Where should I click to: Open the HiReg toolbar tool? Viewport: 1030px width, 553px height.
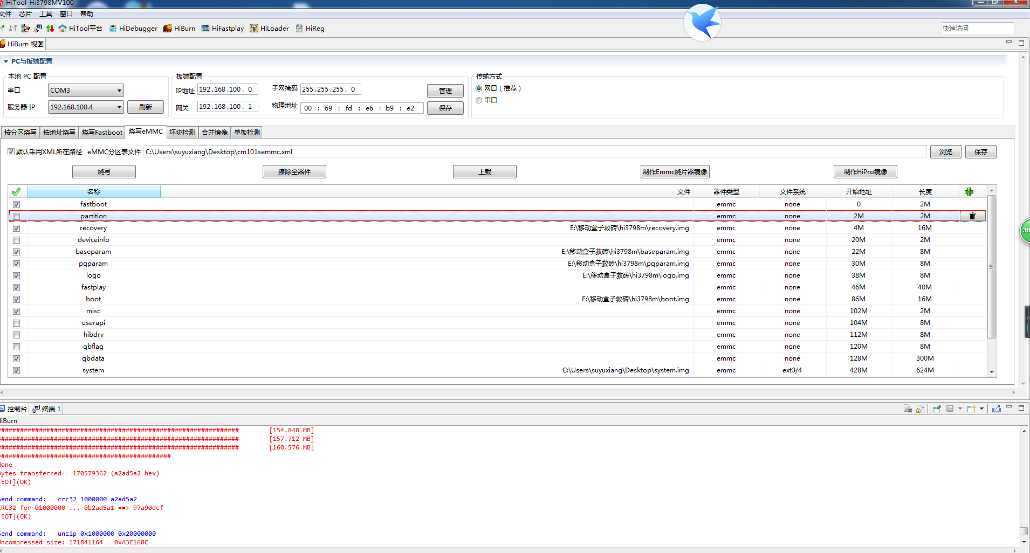tap(310, 28)
